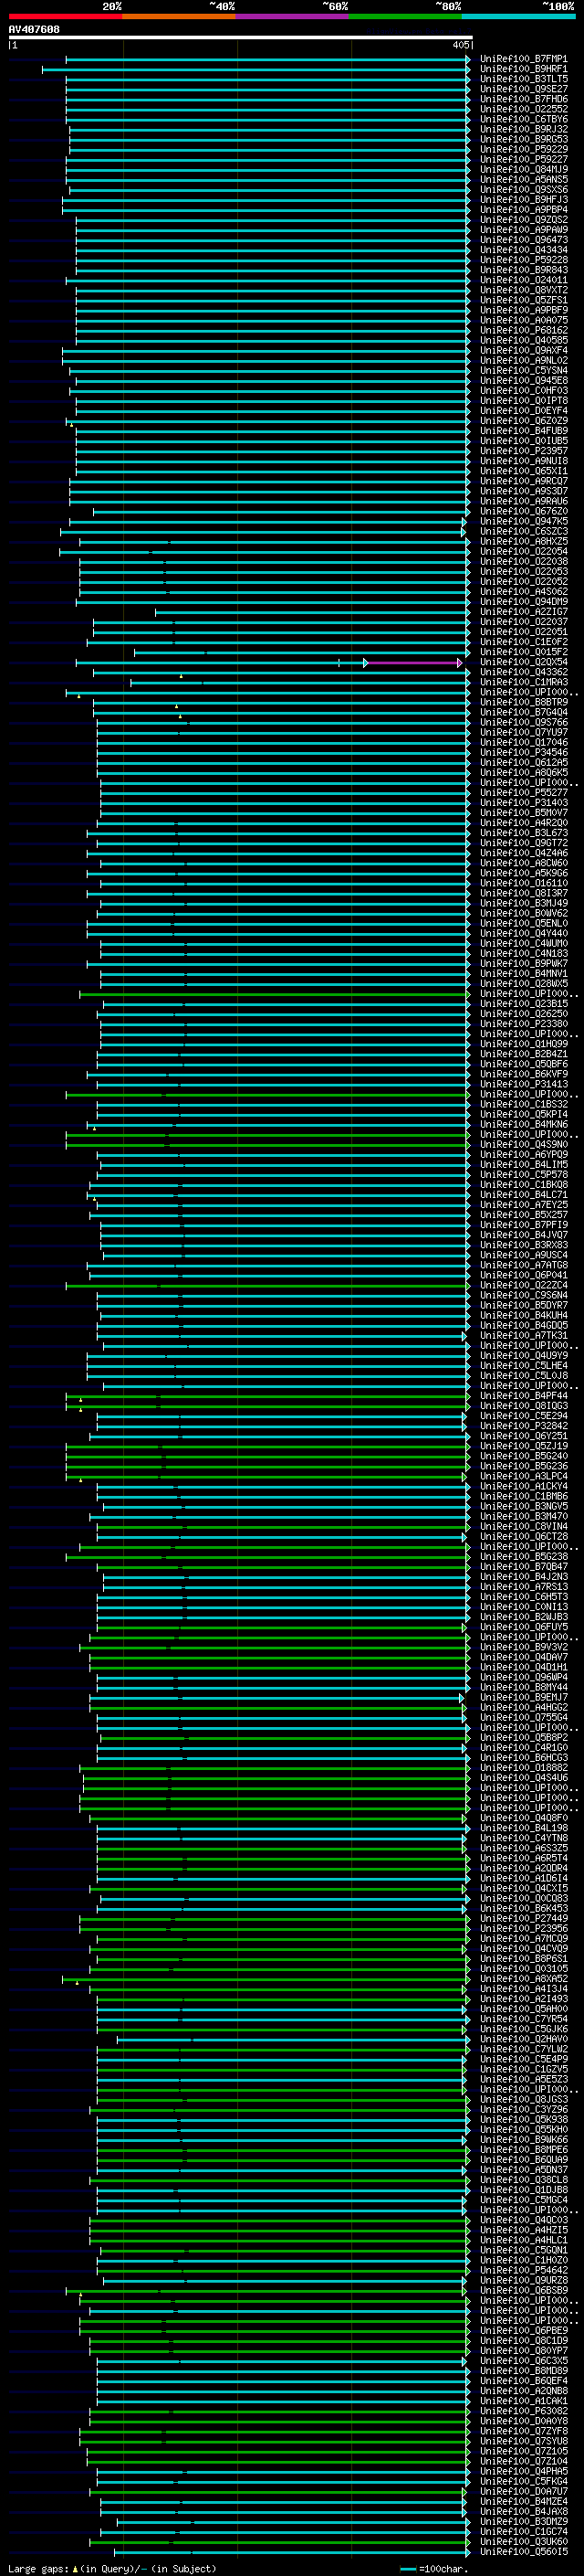Select hit label UniRef100_P23956
The image size is (584, 2576).
pos(523,1928)
